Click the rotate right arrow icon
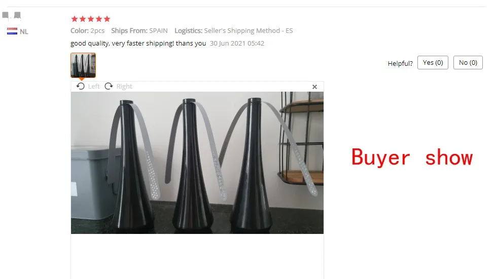Image resolution: width=494 pixels, height=279 pixels. 109,86
